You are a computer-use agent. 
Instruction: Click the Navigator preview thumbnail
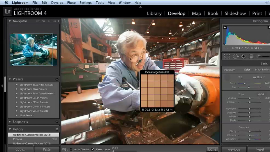33,50
